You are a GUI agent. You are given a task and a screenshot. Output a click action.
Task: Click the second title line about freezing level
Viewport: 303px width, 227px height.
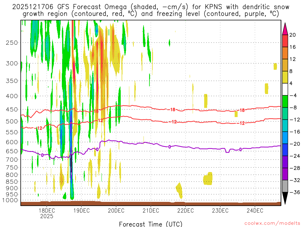[x=151, y=14]
